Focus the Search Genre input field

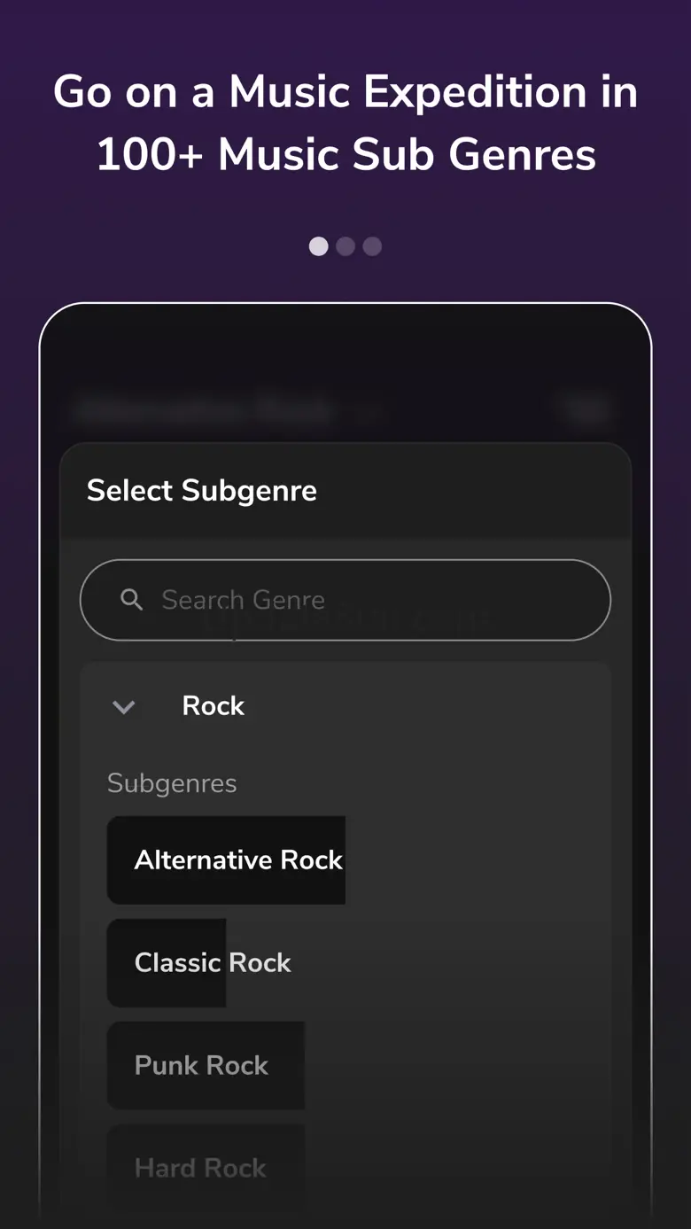click(x=354, y=600)
